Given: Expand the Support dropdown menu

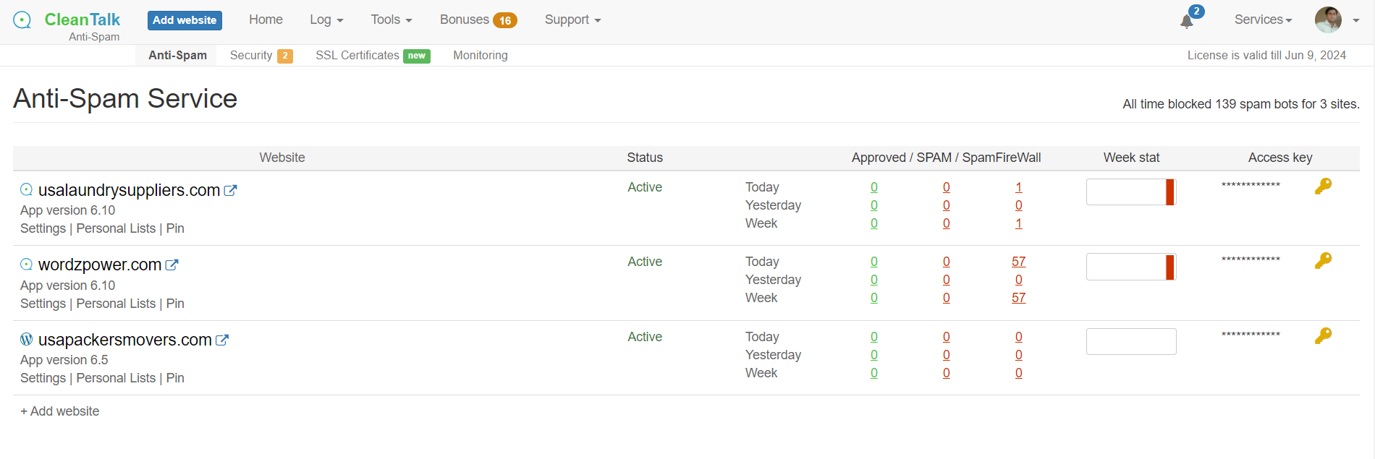Looking at the screenshot, I should pos(572,20).
